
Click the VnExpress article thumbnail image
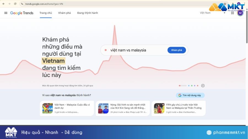point(47,108)
